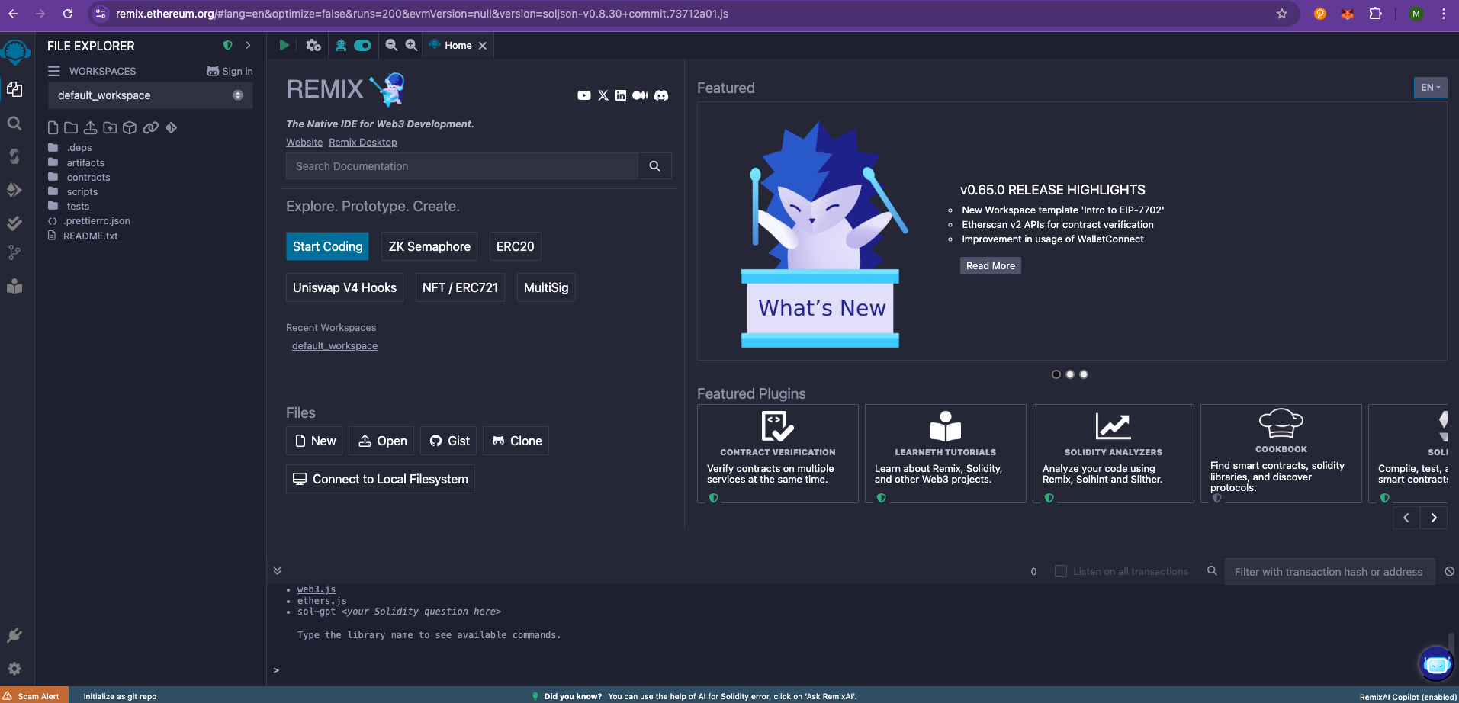This screenshot has width=1459, height=703.
Task: Open Search in files sidebar icon
Action: [x=14, y=124]
